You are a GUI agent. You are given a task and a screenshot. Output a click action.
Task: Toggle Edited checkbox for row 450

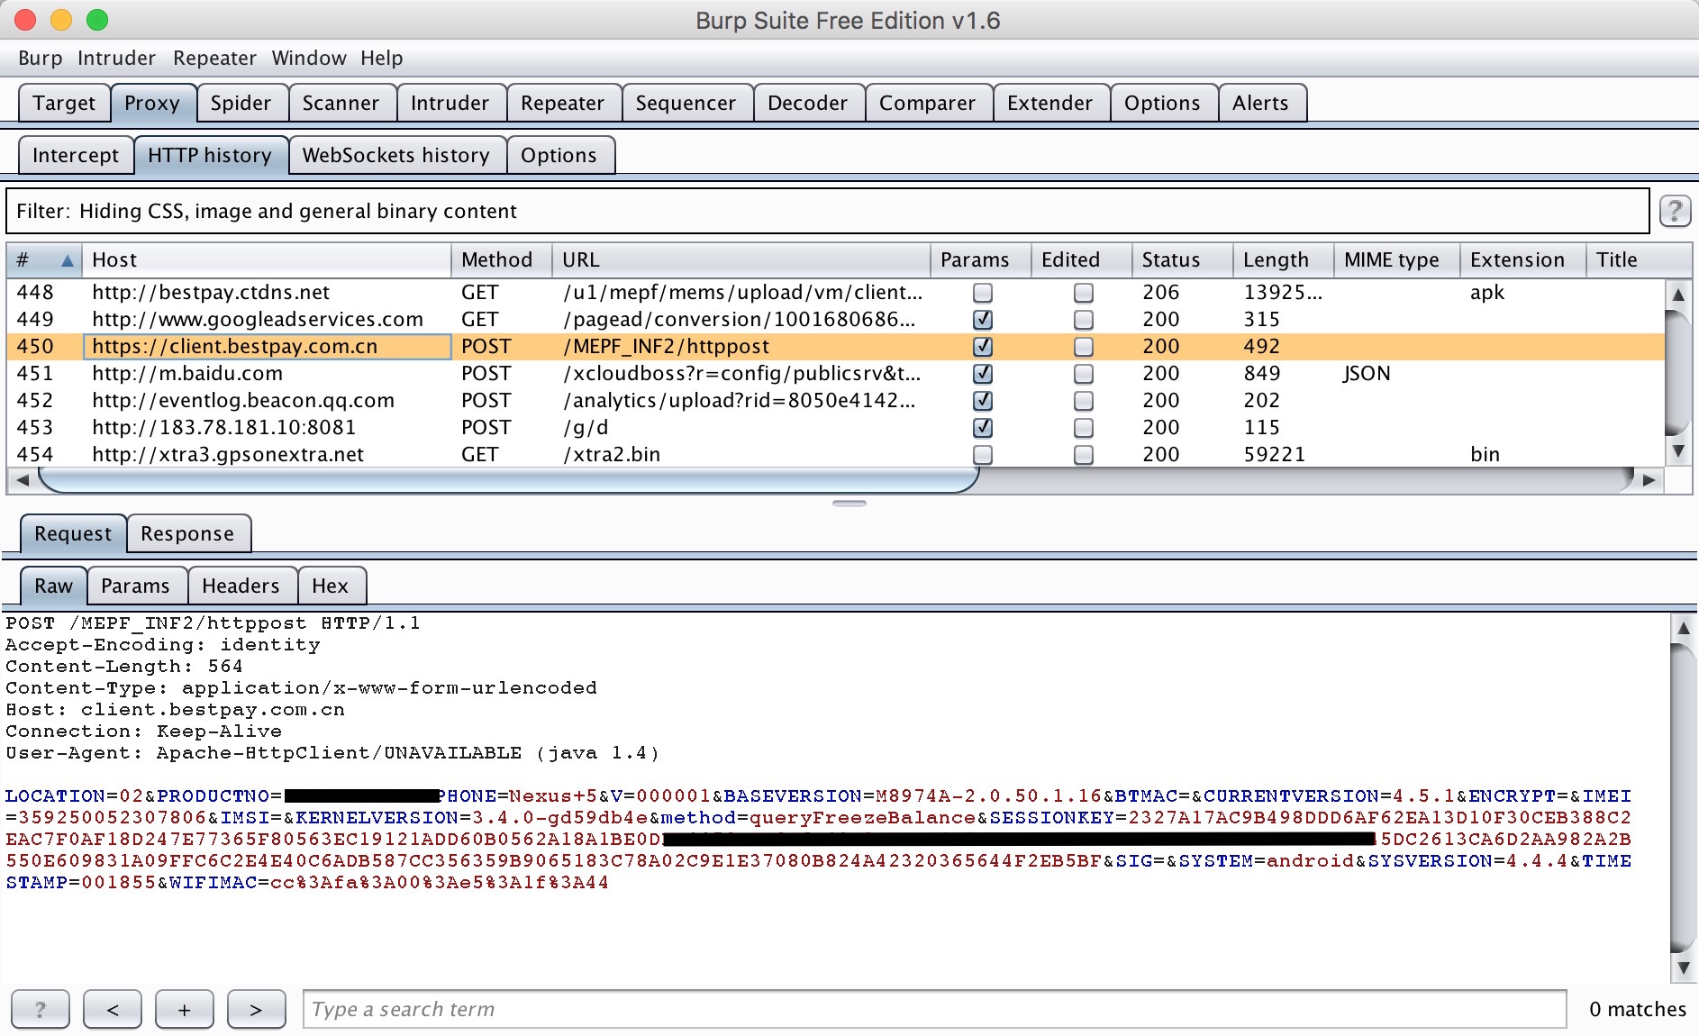(1084, 347)
